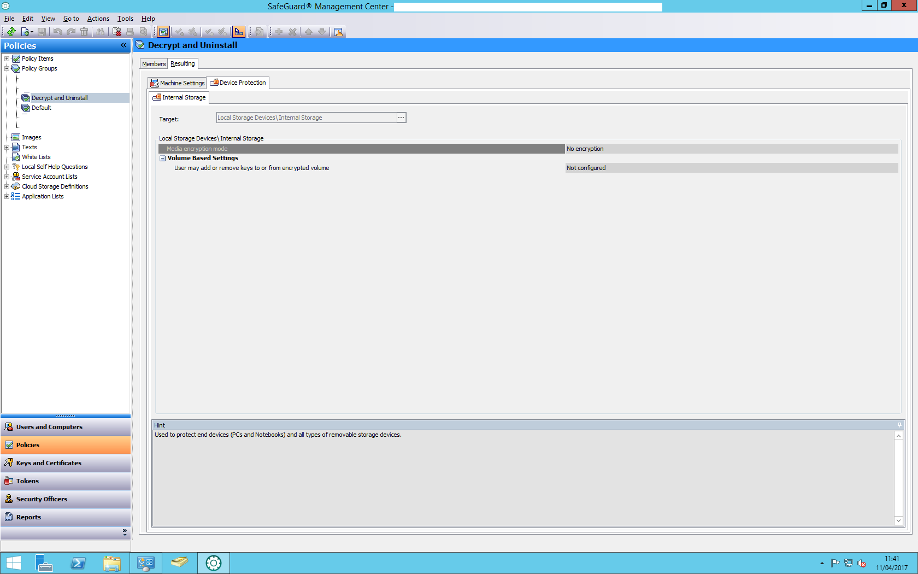Collapse the Policy Groups tree node
The image size is (918, 574).
7,68
